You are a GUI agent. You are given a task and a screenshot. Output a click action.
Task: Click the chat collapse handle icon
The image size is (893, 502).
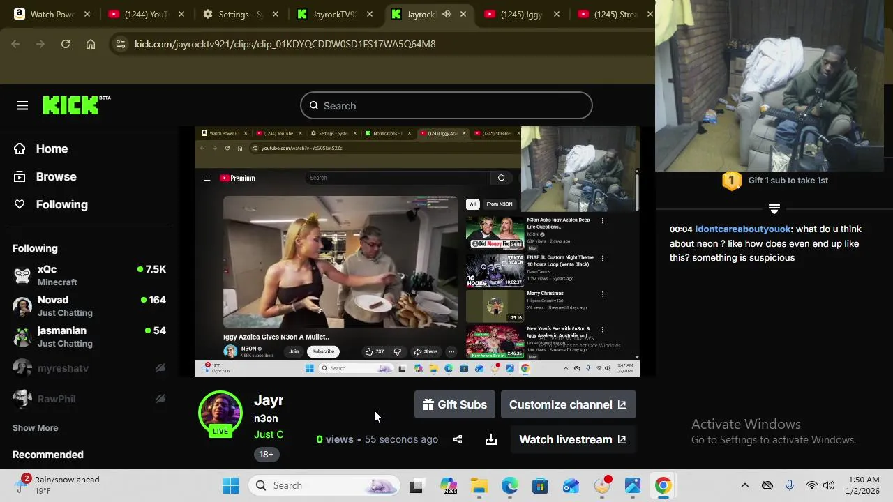click(774, 208)
